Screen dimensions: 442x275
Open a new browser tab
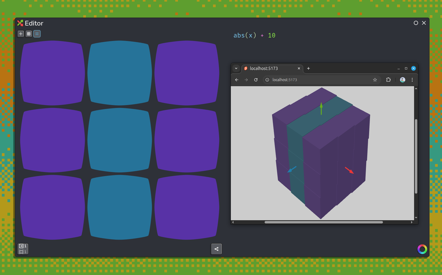(308, 68)
